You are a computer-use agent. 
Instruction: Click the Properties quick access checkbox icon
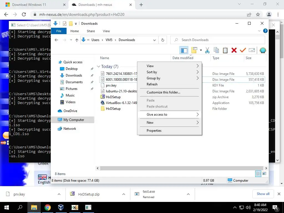click(x=64, y=24)
